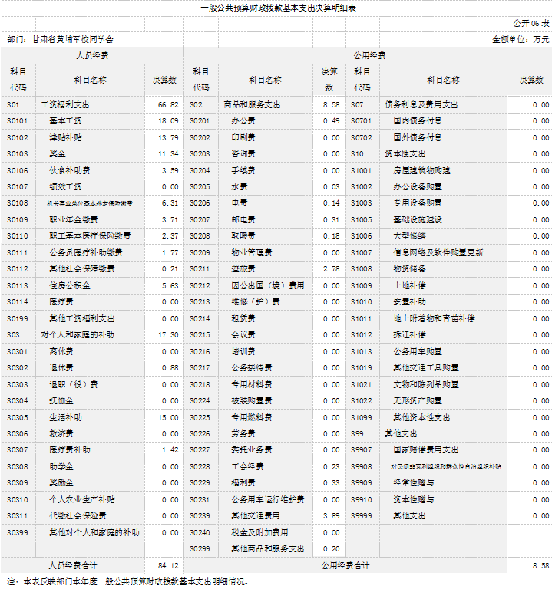Viewport: 552px width, 589px height.
Task: Click the 人员经费合计 cell
Action: pyautogui.click(x=73, y=566)
